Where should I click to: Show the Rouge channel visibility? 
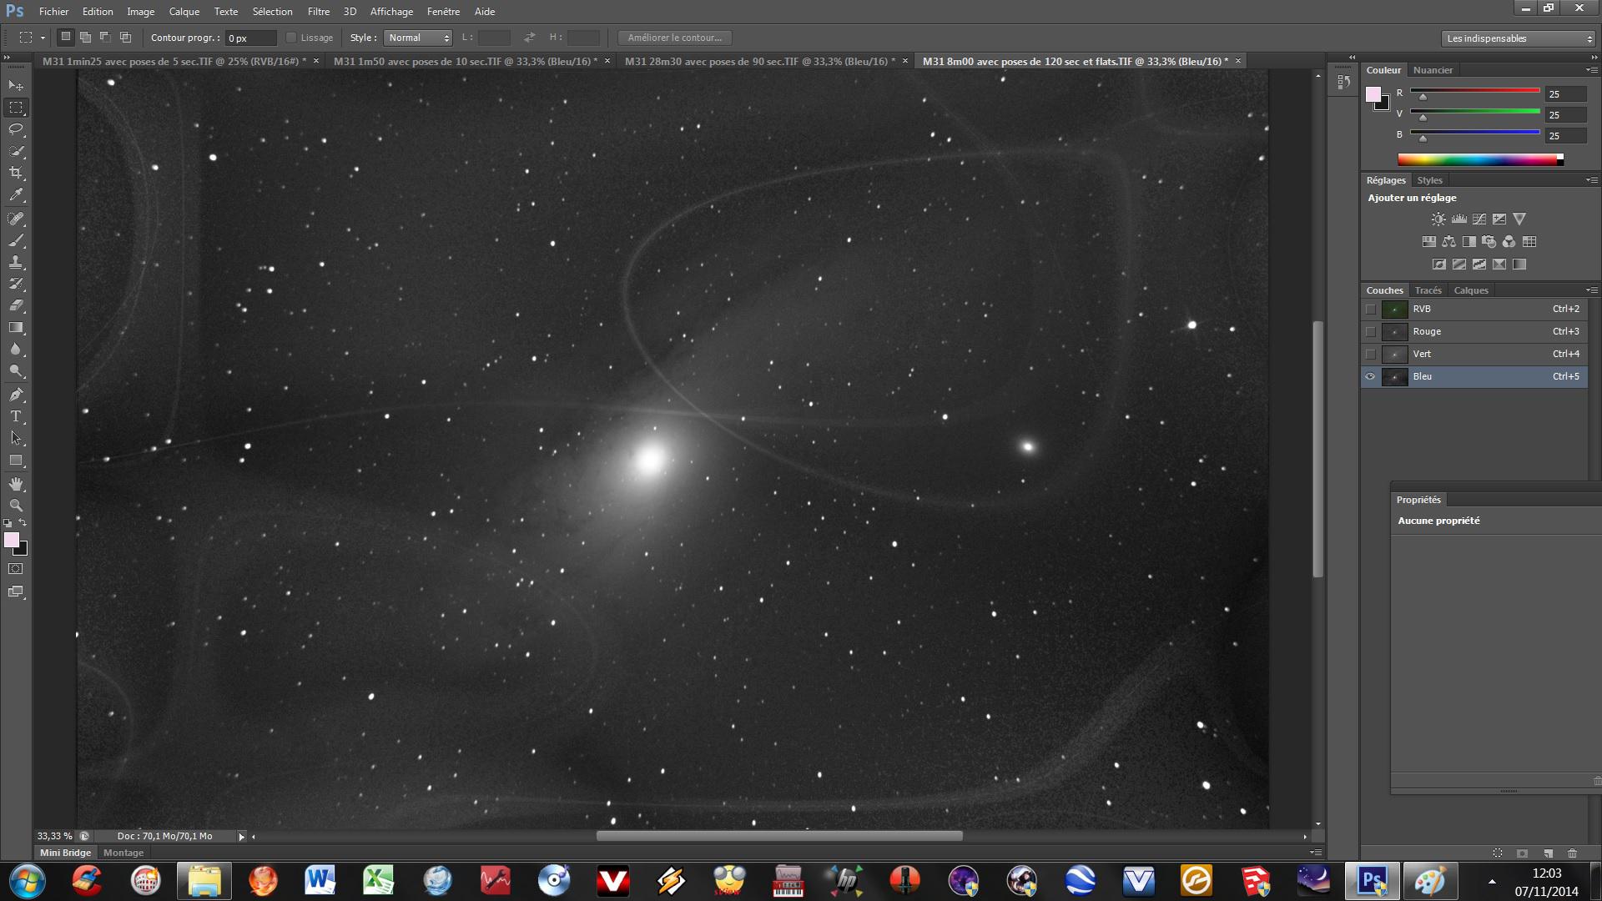pos(1370,331)
